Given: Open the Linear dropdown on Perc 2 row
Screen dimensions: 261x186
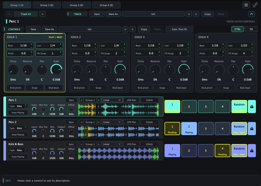Looking at the screenshot, I should [112, 122].
